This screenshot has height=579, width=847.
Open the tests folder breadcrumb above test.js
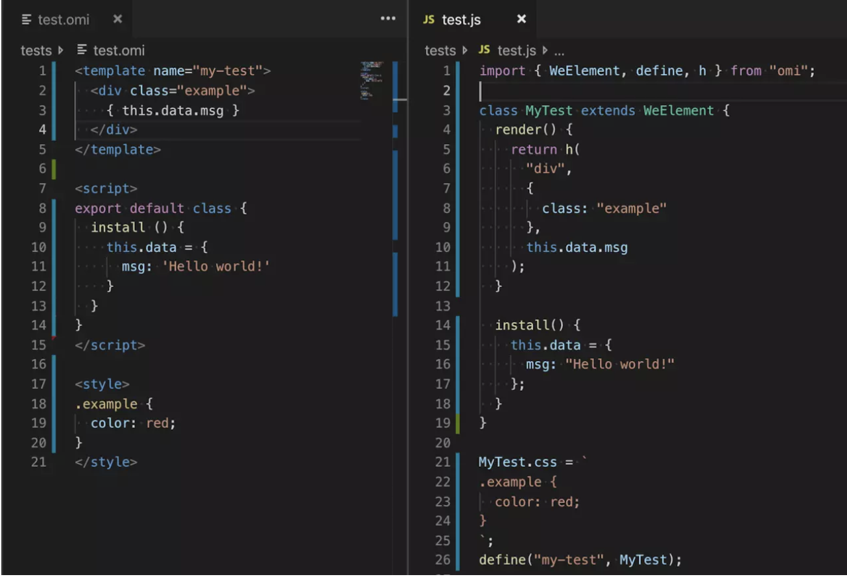[440, 50]
